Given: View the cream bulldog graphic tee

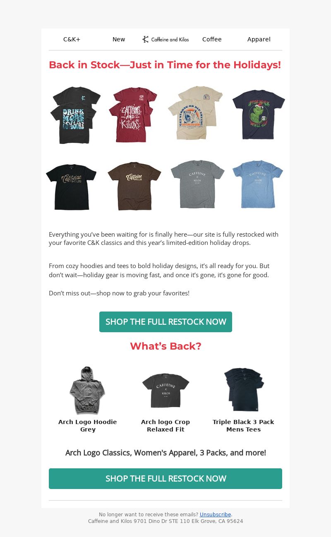Looking at the screenshot, I should click(195, 113).
